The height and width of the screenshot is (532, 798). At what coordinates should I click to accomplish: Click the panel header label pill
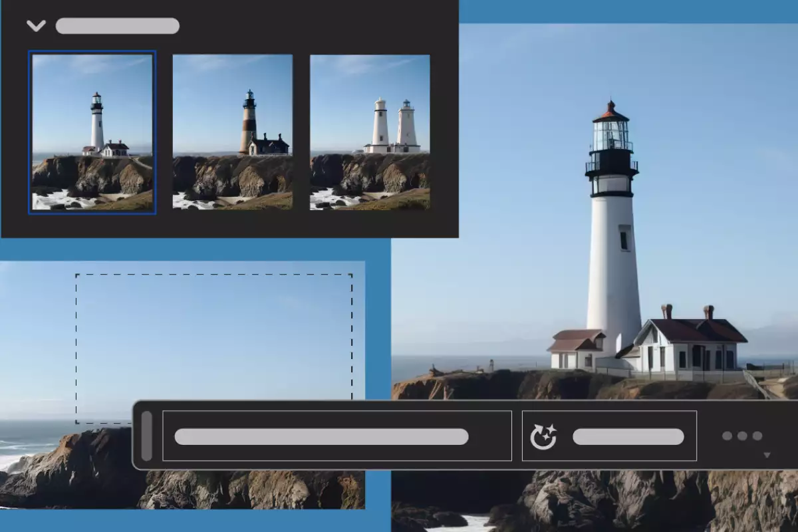click(x=118, y=25)
